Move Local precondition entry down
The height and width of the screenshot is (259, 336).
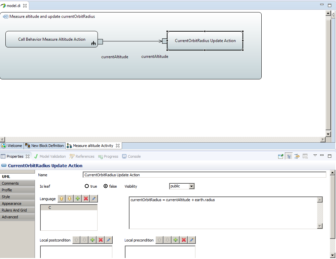pos(167,240)
